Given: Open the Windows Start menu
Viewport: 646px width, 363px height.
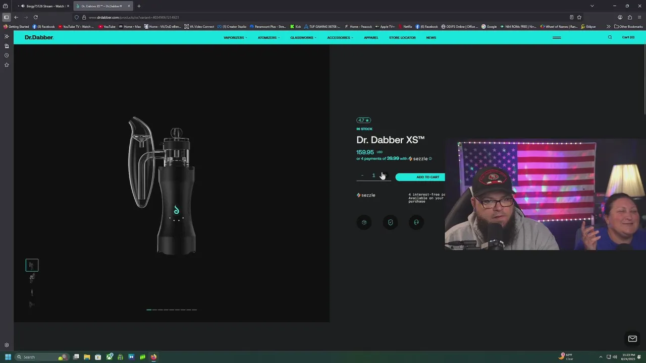Looking at the screenshot, I should coord(8,357).
